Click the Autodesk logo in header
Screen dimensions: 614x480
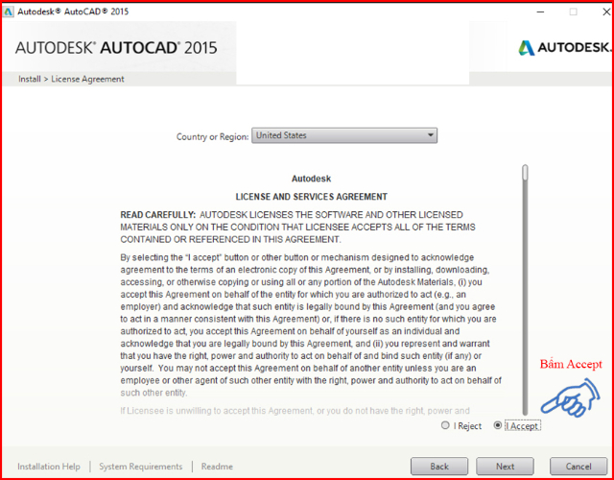pyautogui.click(x=564, y=47)
